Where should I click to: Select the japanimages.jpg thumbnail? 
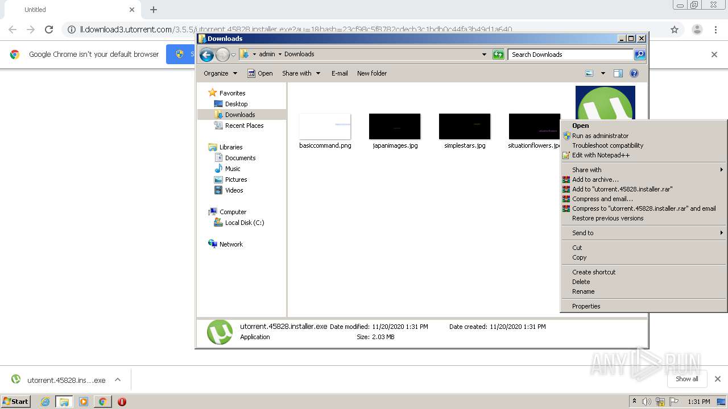395,126
